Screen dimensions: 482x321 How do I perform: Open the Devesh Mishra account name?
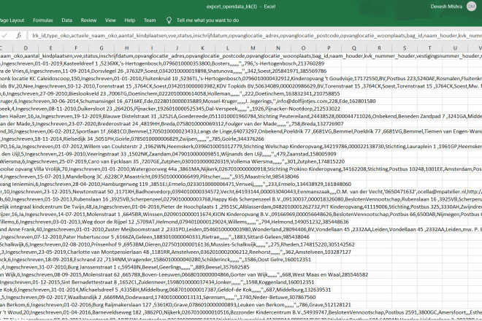point(446,7)
